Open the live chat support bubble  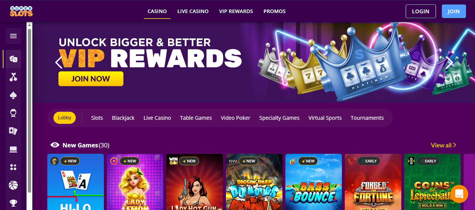click(x=459, y=194)
